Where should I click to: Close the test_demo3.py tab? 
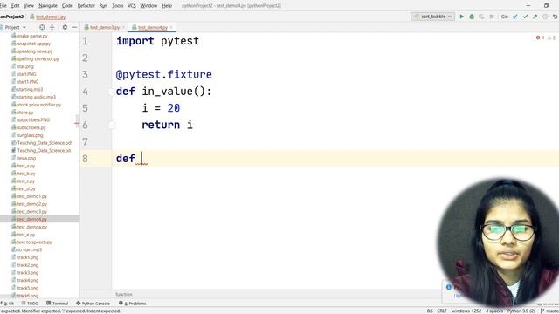click(123, 27)
